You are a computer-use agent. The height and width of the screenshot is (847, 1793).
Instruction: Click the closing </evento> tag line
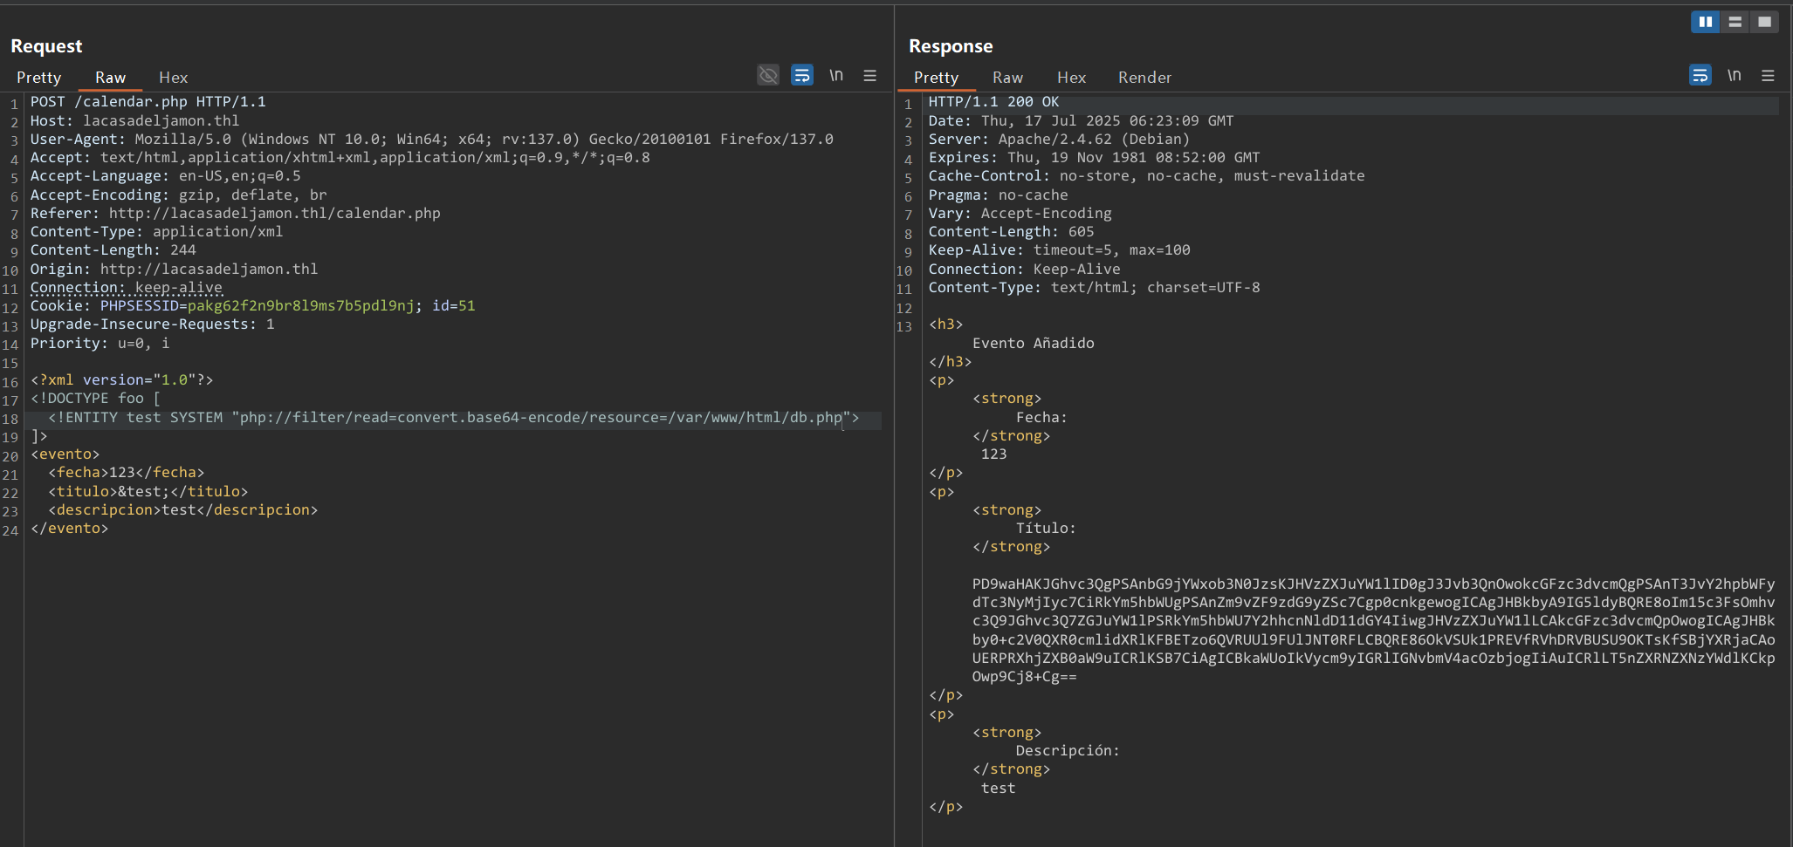pos(70,528)
